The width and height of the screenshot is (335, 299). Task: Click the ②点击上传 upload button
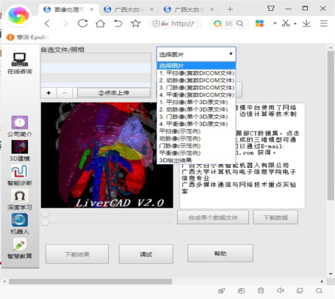coord(114,93)
